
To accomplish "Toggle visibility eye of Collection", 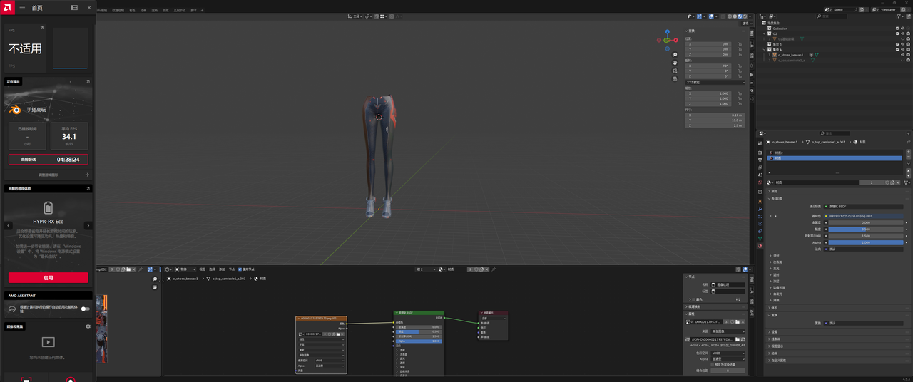I will [x=903, y=29].
